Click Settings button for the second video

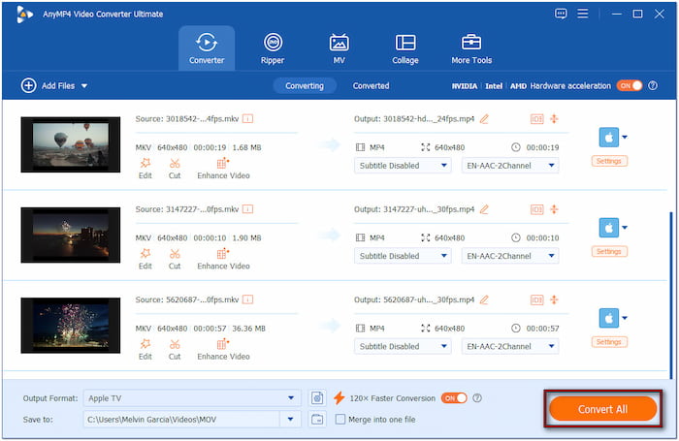pos(608,251)
